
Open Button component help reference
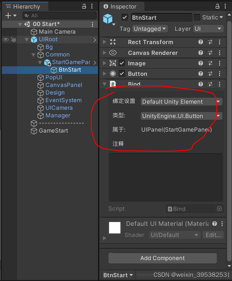(x=201, y=74)
